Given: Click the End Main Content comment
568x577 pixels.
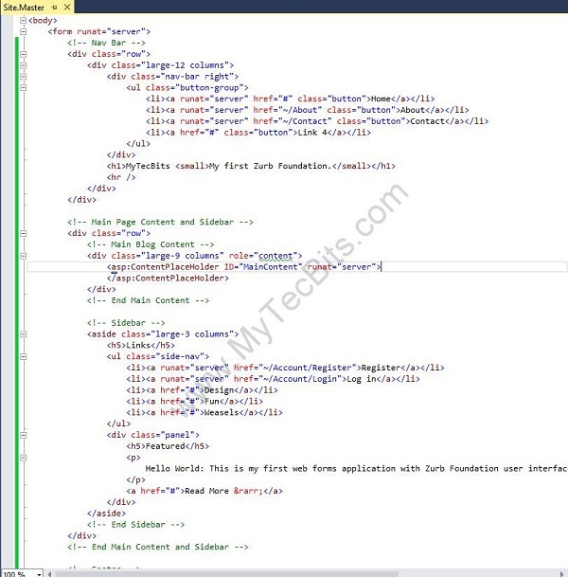Looking at the screenshot, I should pyautogui.click(x=149, y=300).
